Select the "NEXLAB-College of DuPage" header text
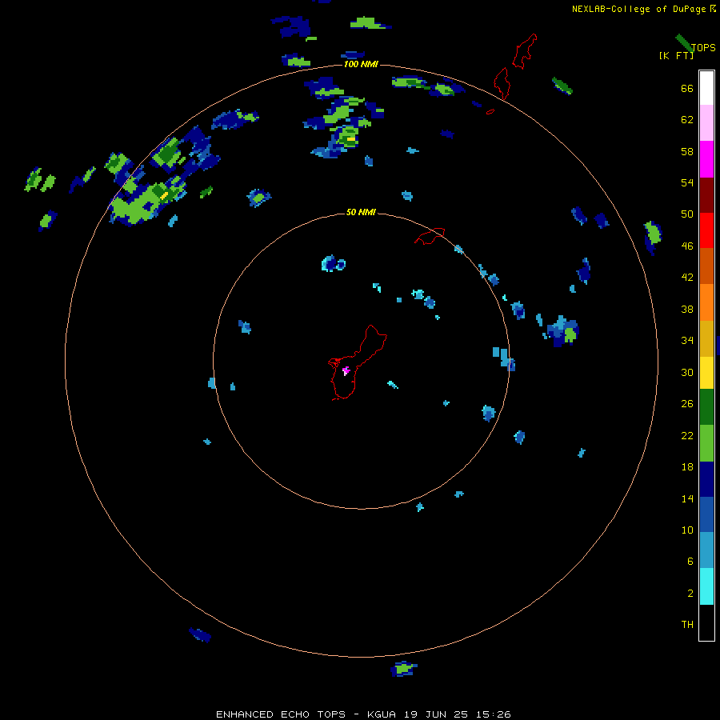Screen dimensions: 720x720 point(638,9)
